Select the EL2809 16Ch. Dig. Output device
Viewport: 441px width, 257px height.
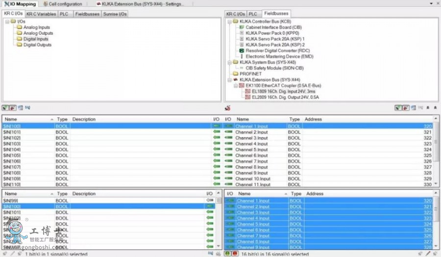[x=278, y=97]
